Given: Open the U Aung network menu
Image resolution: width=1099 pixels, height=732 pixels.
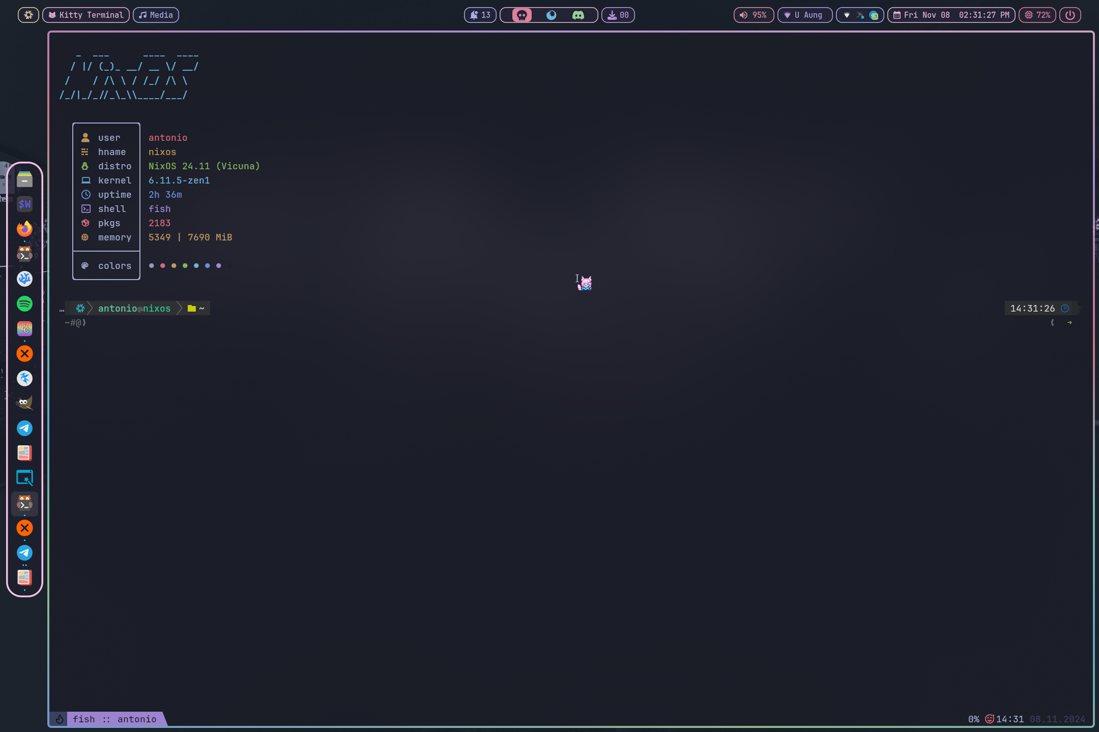Looking at the screenshot, I should point(804,15).
